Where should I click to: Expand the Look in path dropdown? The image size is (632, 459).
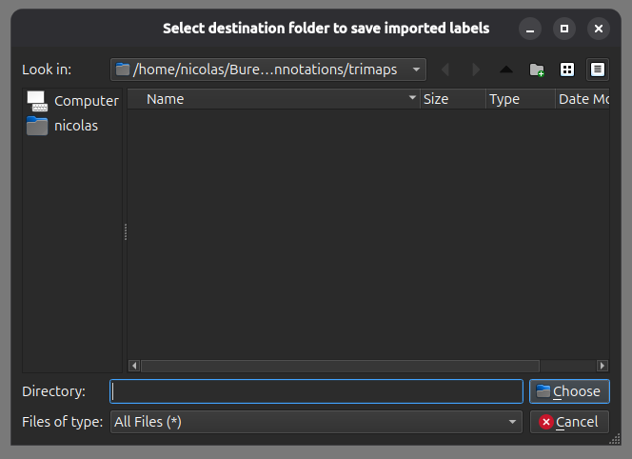pyautogui.click(x=268, y=70)
